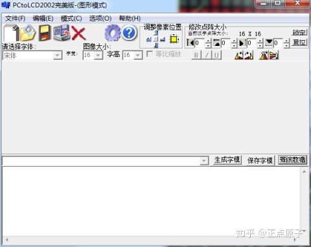Click the top edge value field
The width and height of the screenshot is (311, 247).
[226, 43]
